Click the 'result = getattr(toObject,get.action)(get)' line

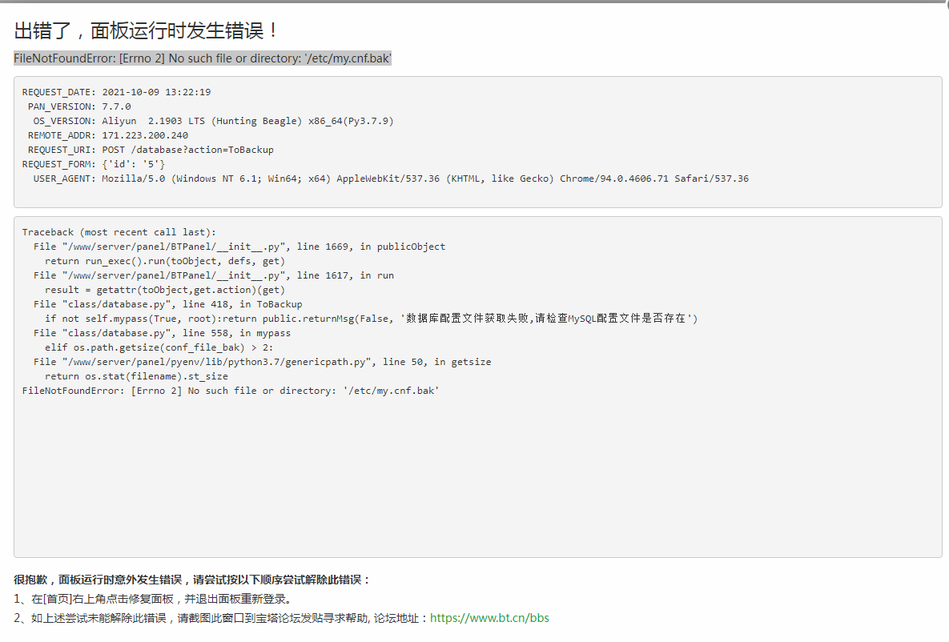pyautogui.click(x=165, y=290)
